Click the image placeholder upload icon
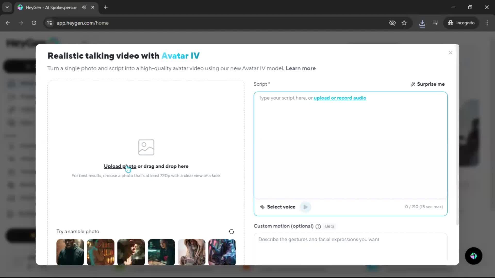 point(146,147)
